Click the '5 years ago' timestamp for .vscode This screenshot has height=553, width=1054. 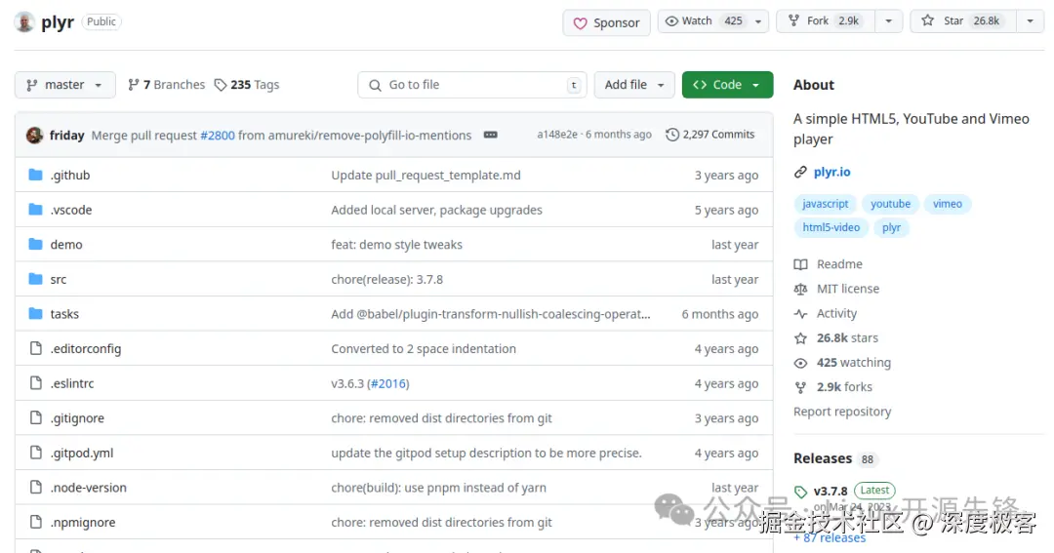[x=727, y=211]
